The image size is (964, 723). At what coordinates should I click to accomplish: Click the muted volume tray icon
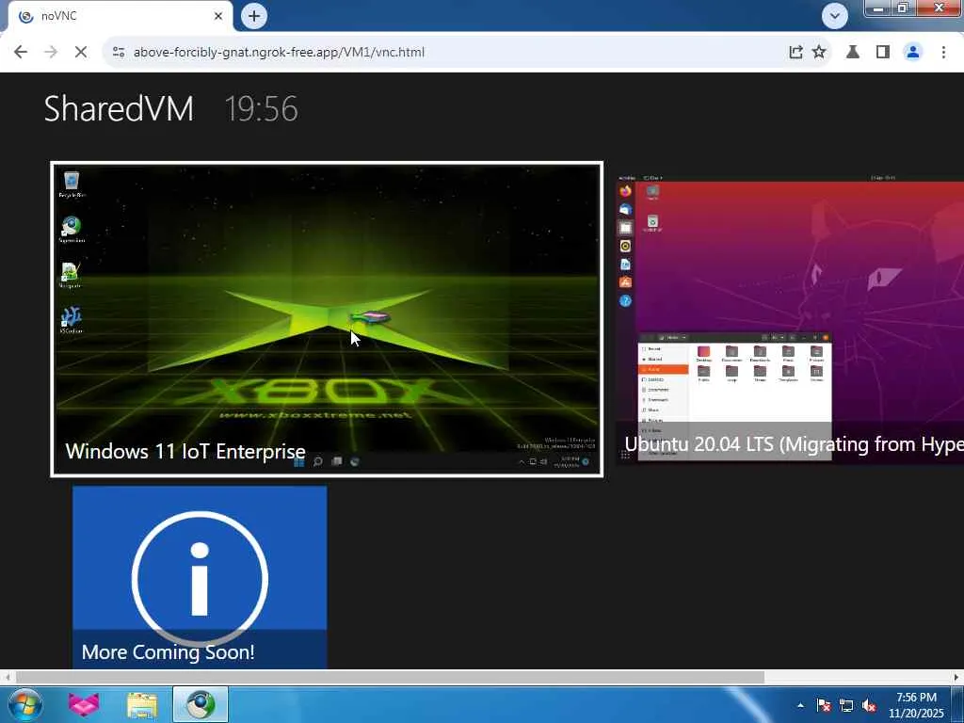coord(869,705)
